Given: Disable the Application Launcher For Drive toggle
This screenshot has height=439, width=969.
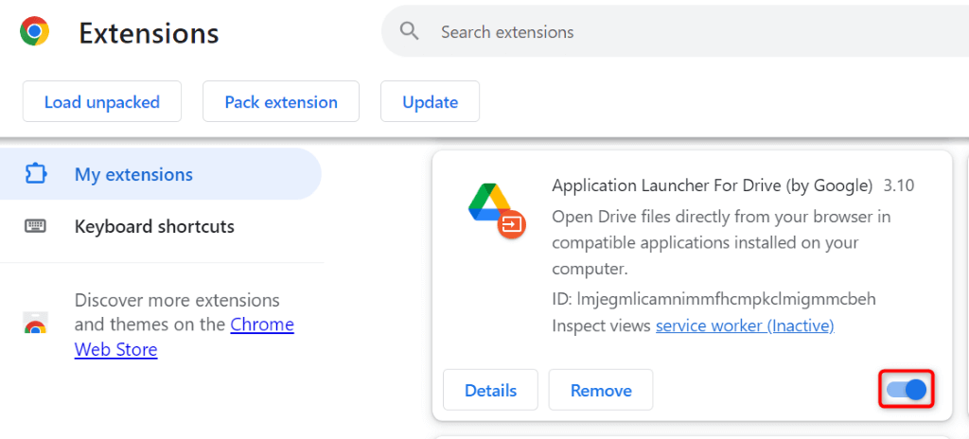Looking at the screenshot, I should pos(907,390).
